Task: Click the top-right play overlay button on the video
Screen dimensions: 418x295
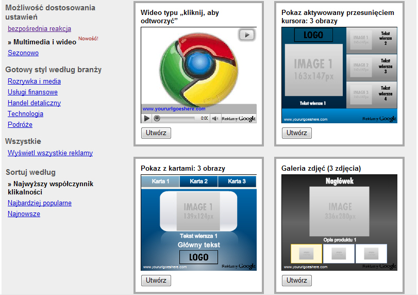Action: (x=247, y=35)
